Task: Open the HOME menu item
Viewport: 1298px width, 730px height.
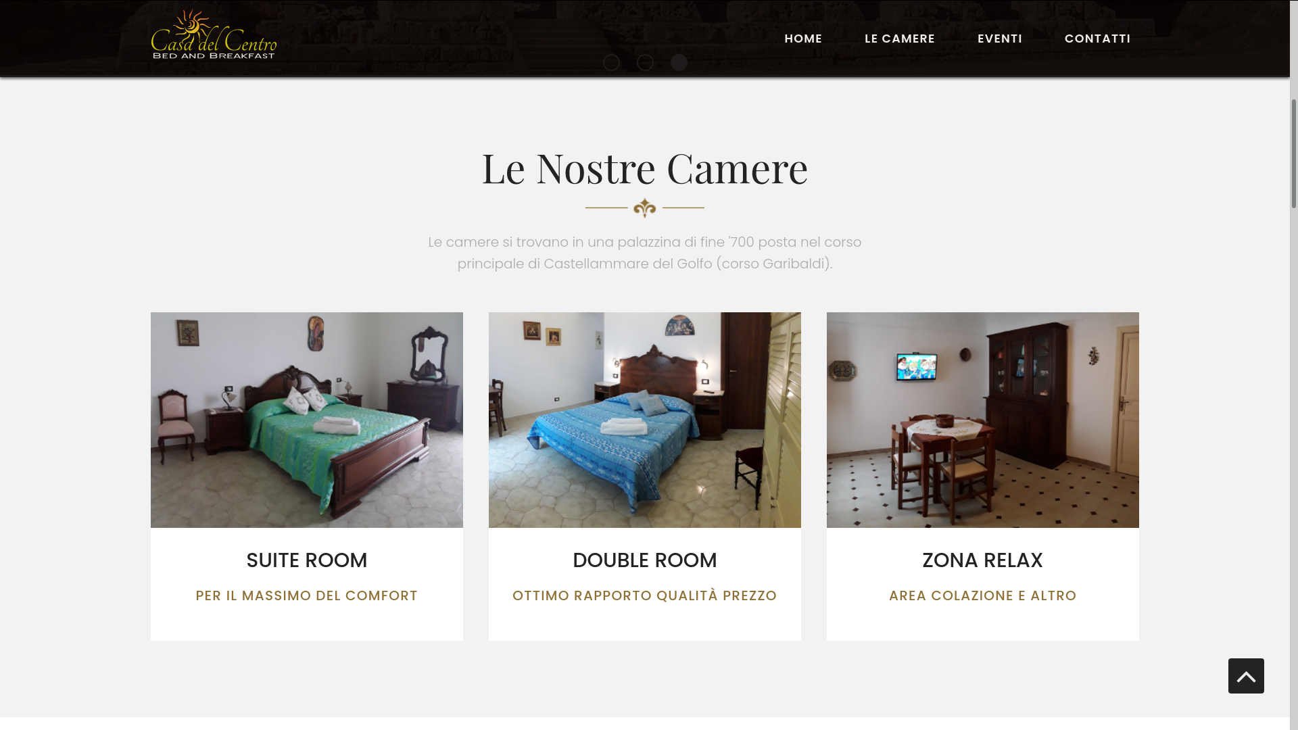Action: pos(803,39)
